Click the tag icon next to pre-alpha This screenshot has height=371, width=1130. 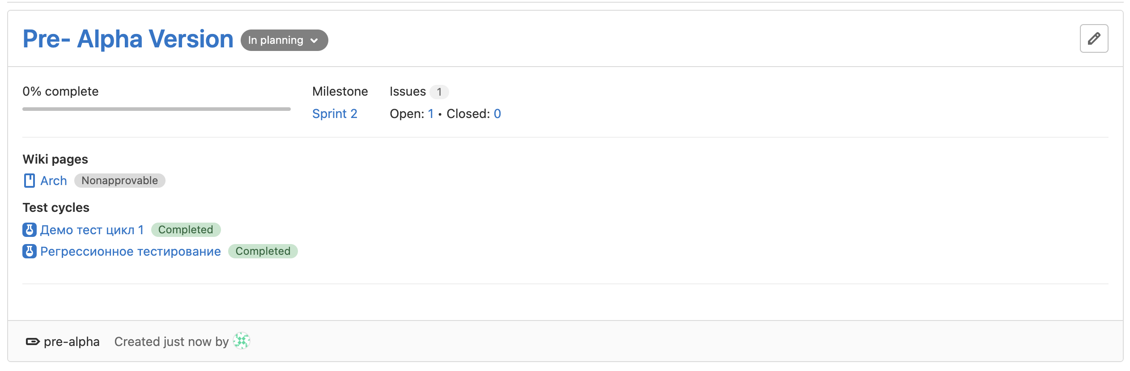click(33, 342)
